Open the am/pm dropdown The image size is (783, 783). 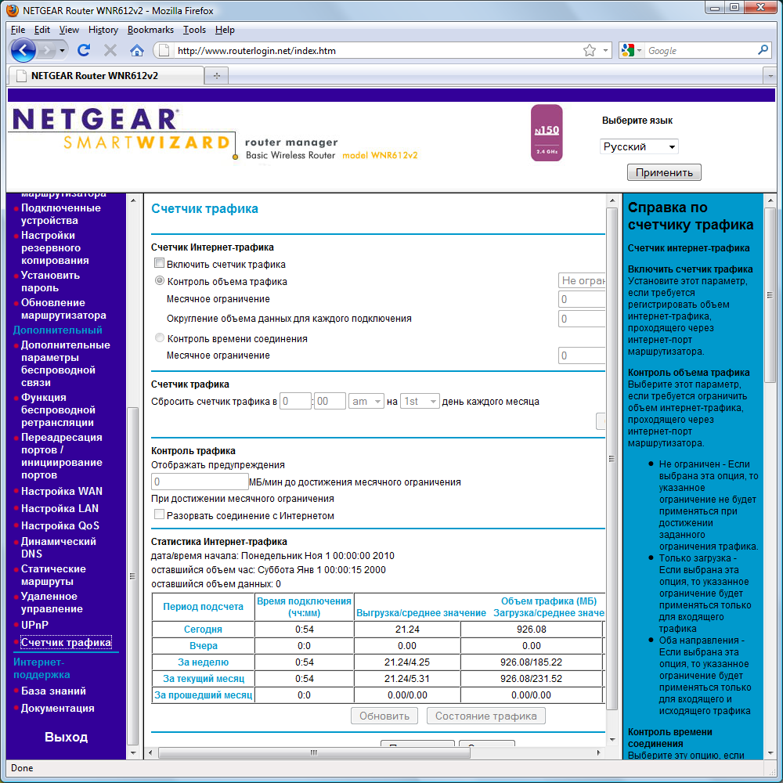tap(366, 402)
